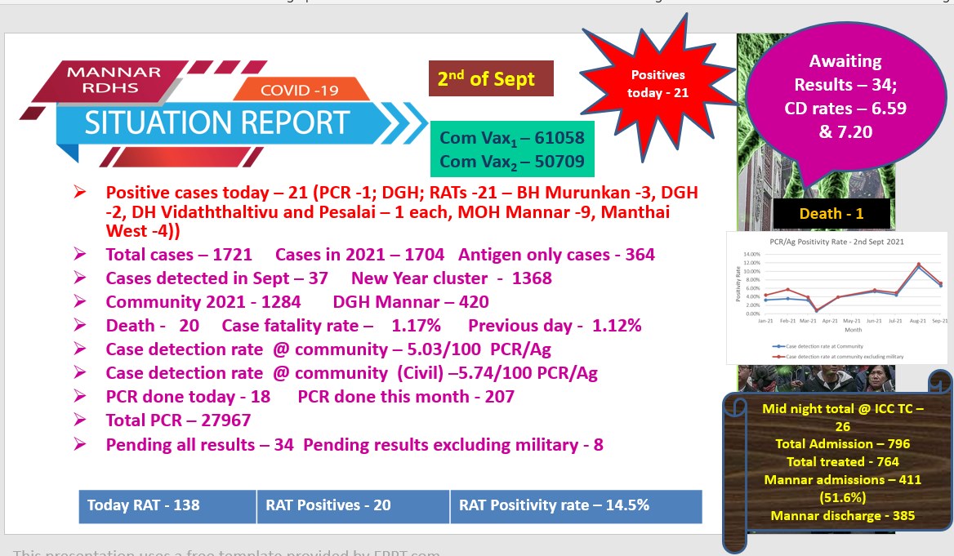Select the wooden scroll ICC TC panel

point(838,461)
